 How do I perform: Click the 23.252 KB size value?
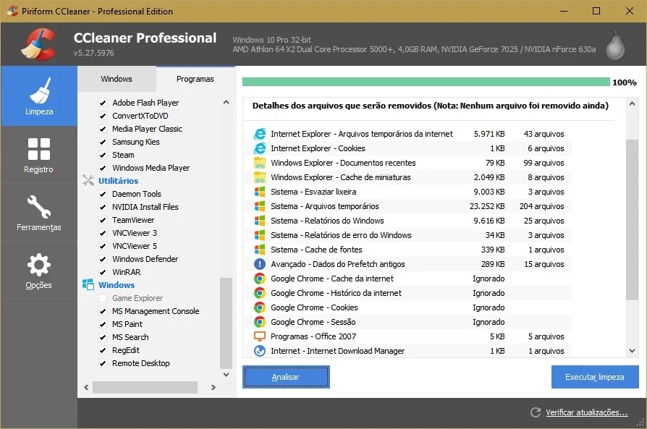[x=487, y=206]
